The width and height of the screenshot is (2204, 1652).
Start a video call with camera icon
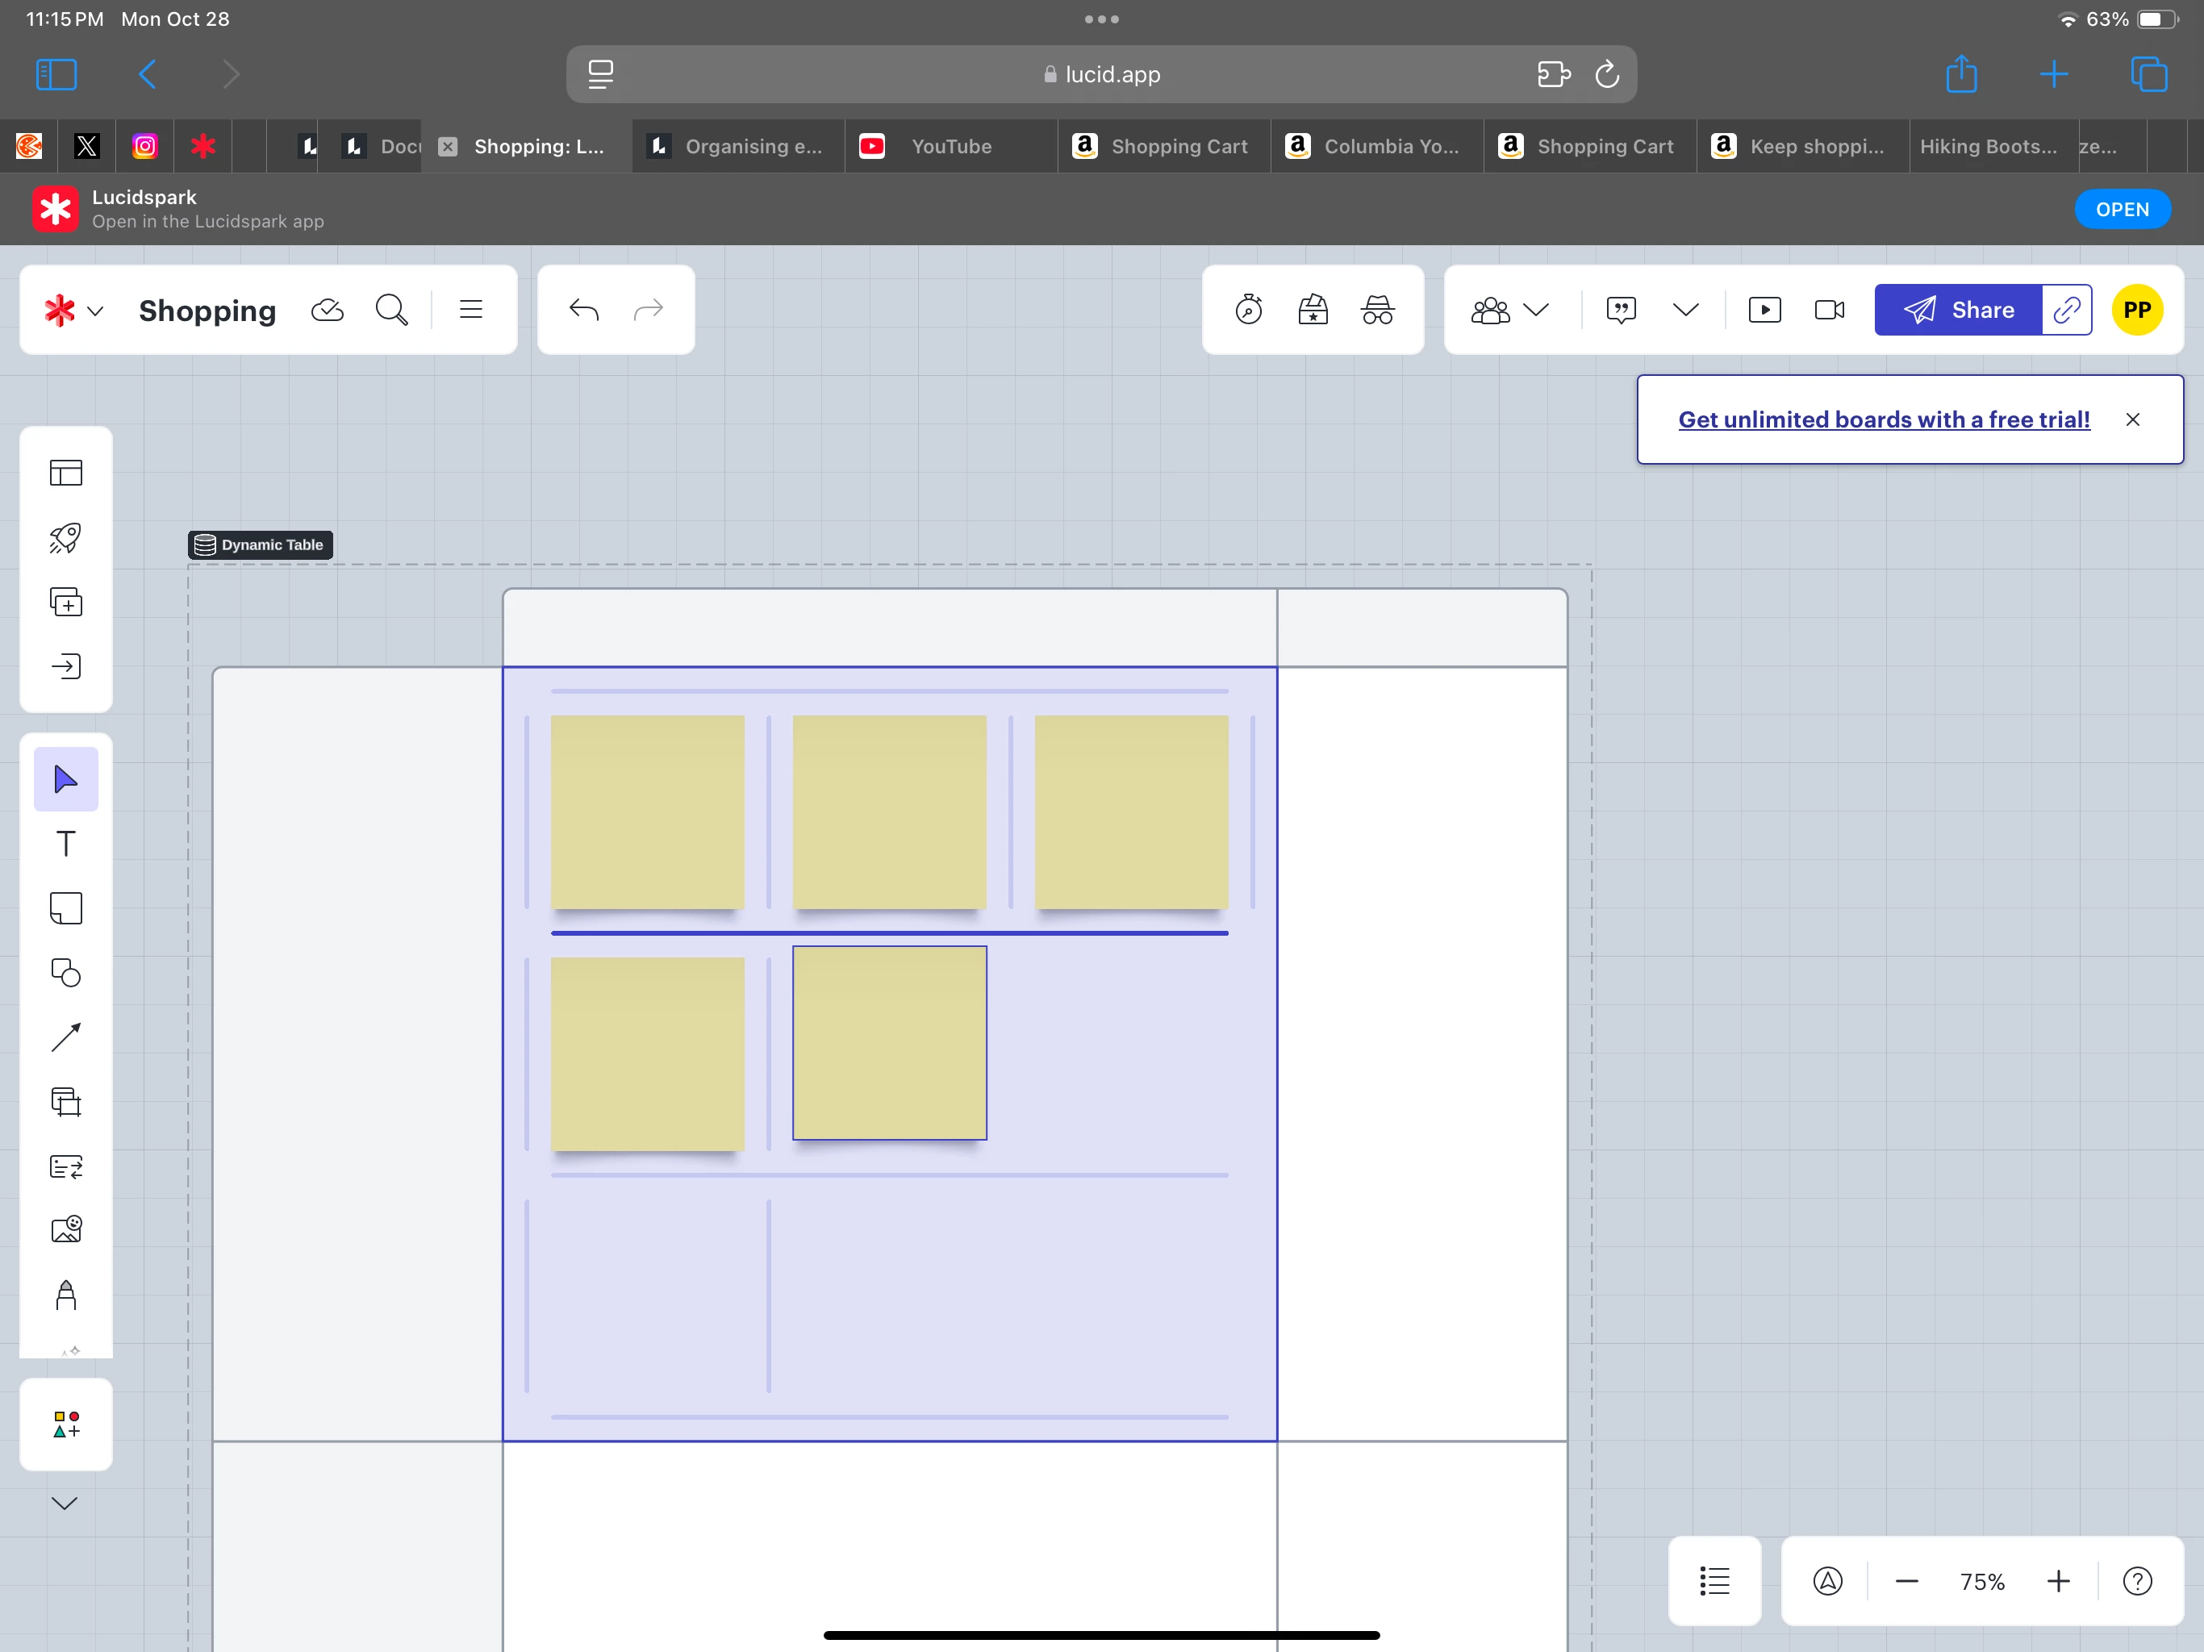(1830, 310)
